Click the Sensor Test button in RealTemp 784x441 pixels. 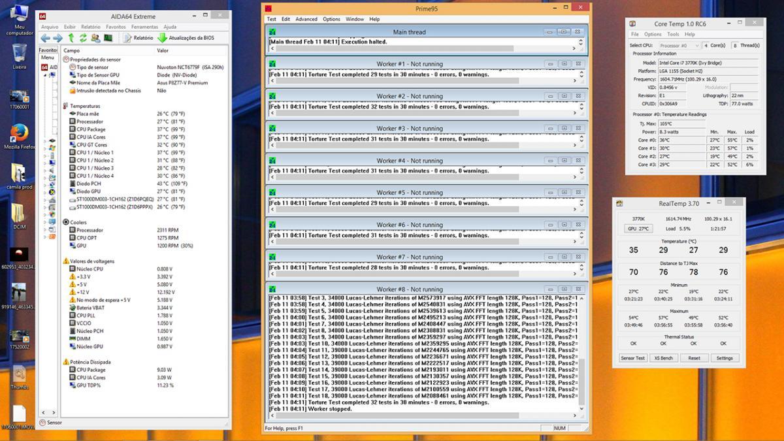tap(632, 358)
